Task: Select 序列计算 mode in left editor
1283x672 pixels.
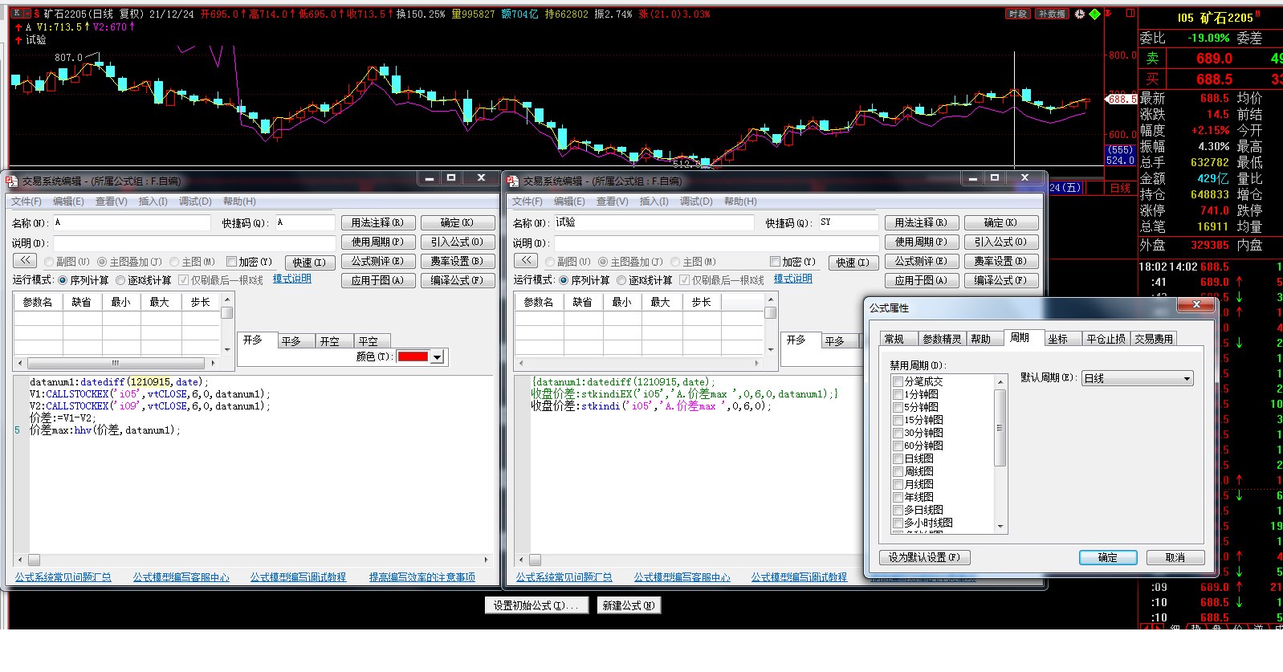Action: [83, 280]
